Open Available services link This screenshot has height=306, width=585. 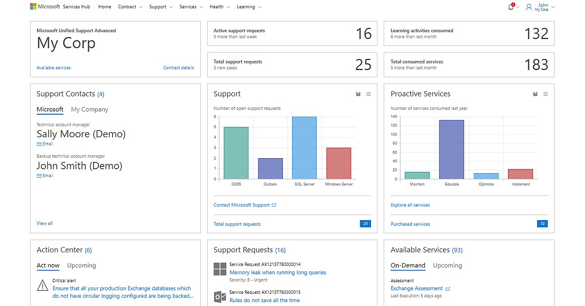(54, 68)
